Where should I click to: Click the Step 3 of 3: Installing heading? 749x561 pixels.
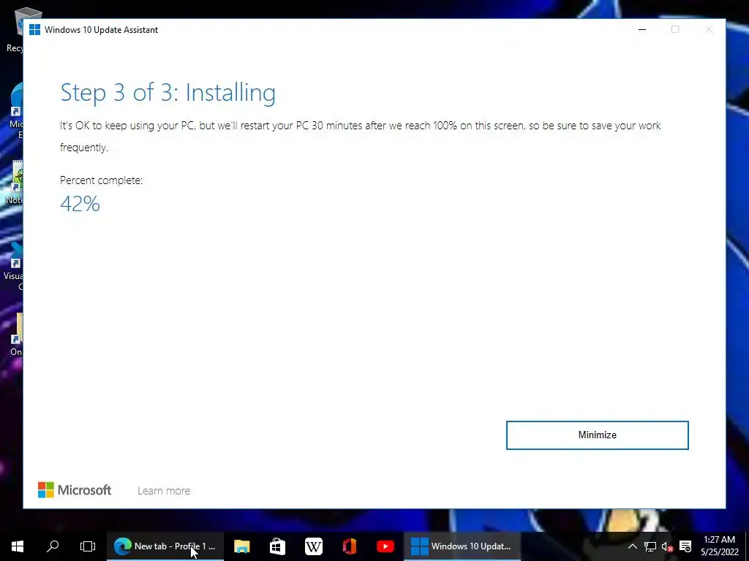tap(168, 93)
